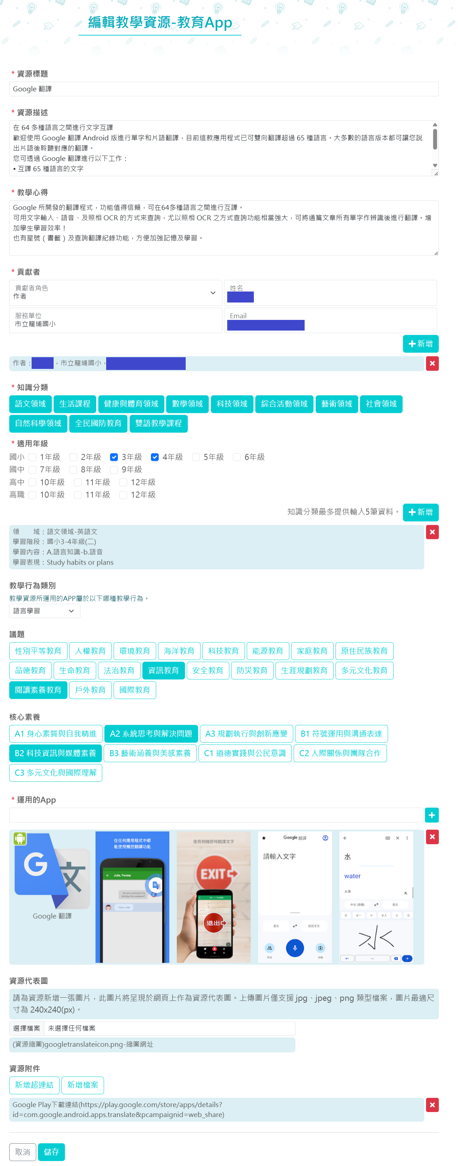The image size is (458, 1166).
Task: View the handwriting 水 water screenshot
Action: click(x=377, y=897)
